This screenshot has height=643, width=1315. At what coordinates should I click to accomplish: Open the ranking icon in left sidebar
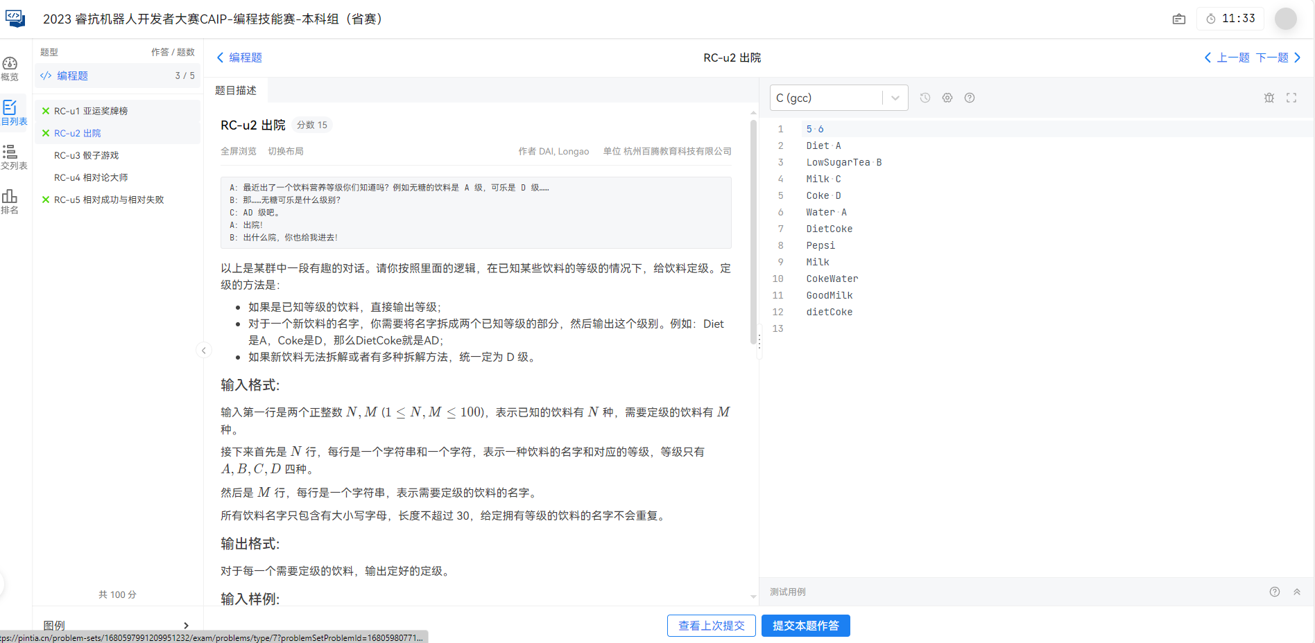point(10,201)
